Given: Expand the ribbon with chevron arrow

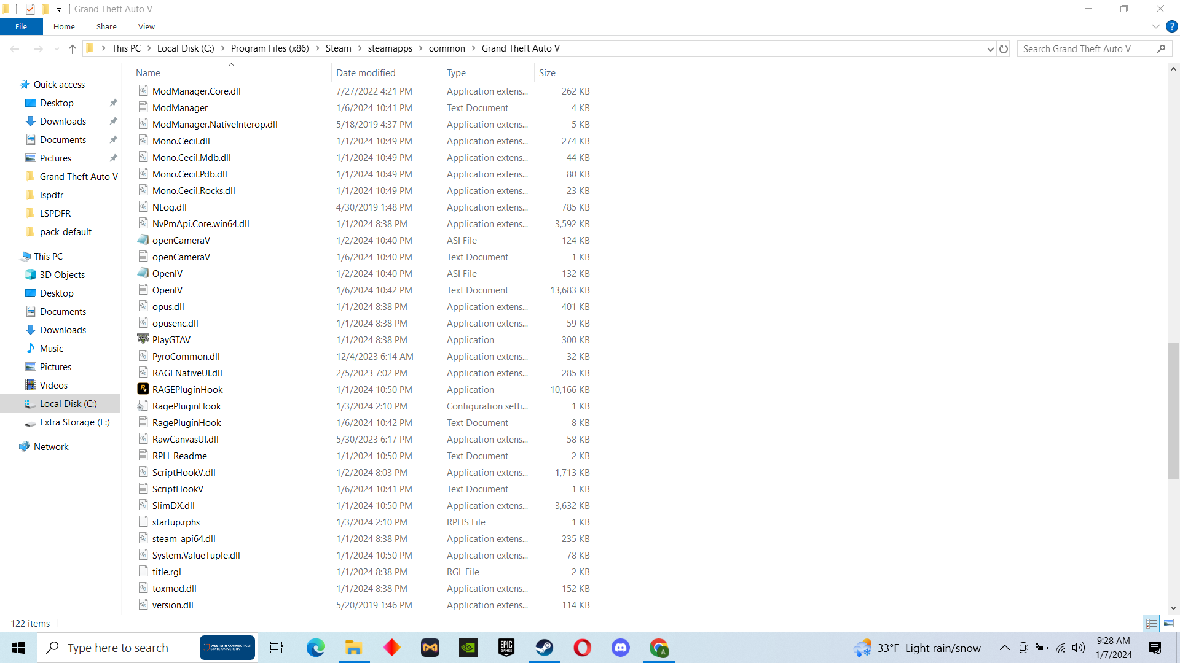Looking at the screenshot, I should [1155, 26].
